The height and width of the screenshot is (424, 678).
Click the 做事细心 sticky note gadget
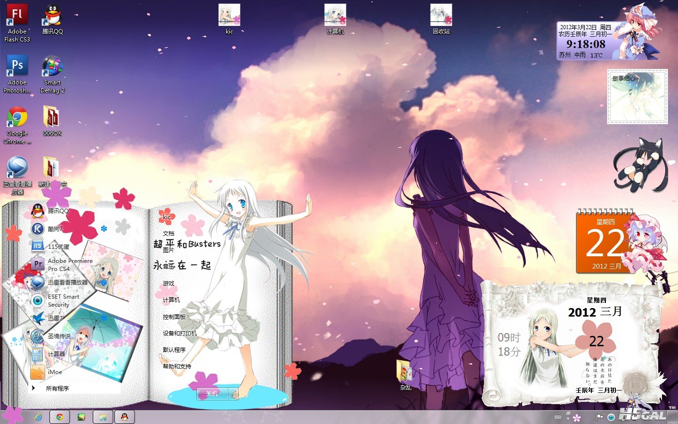(638, 97)
